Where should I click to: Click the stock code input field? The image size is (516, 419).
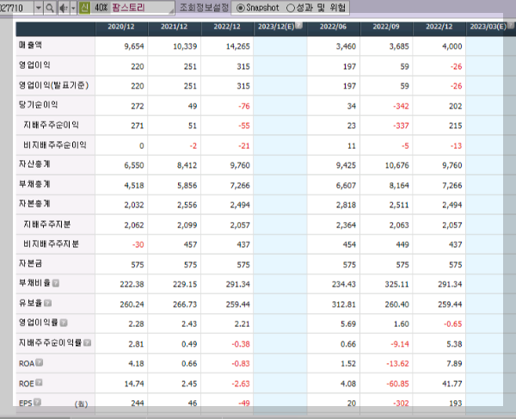coord(16,8)
